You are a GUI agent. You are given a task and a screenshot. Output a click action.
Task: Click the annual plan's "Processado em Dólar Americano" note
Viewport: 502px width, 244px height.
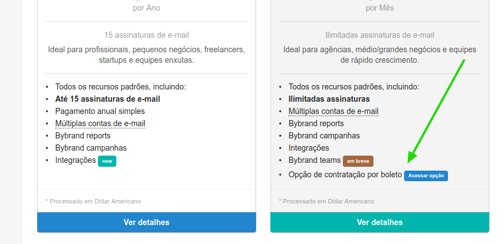coord(93,201)
